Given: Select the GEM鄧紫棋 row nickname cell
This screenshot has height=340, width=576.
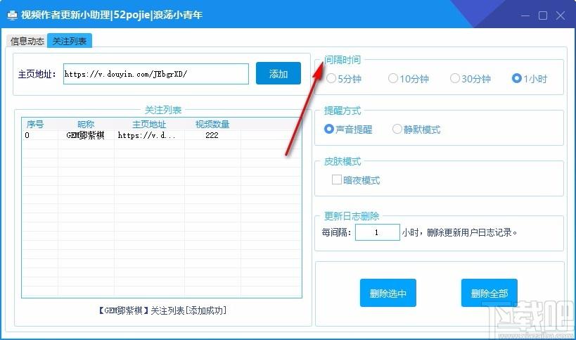Looking at the screenshot, I should [x=86, y=135].
